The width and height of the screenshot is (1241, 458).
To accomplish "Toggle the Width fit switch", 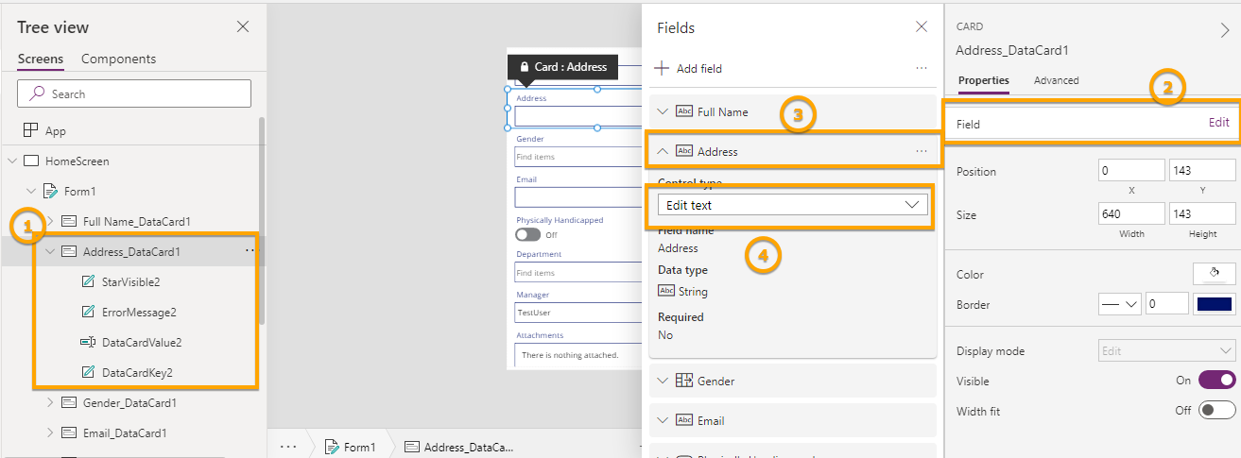I will pyautogui.click(x=1216, y=410).
